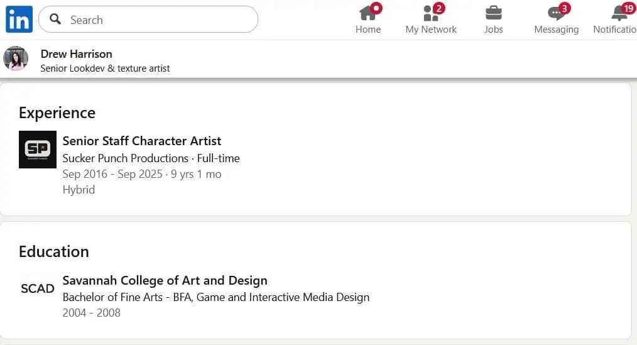The image size is (637, 345).
Task: Open the Jobs briefcase icon
Action: click(x=493, y=13)
